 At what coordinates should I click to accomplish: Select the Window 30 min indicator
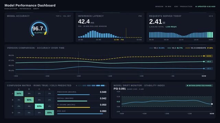coord(163,6)
